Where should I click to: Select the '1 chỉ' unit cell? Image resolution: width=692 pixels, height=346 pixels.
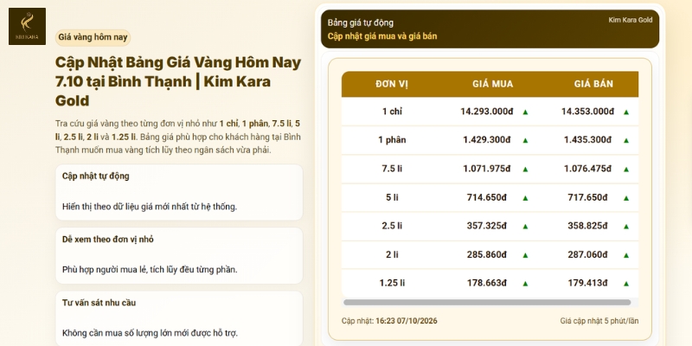392,112
